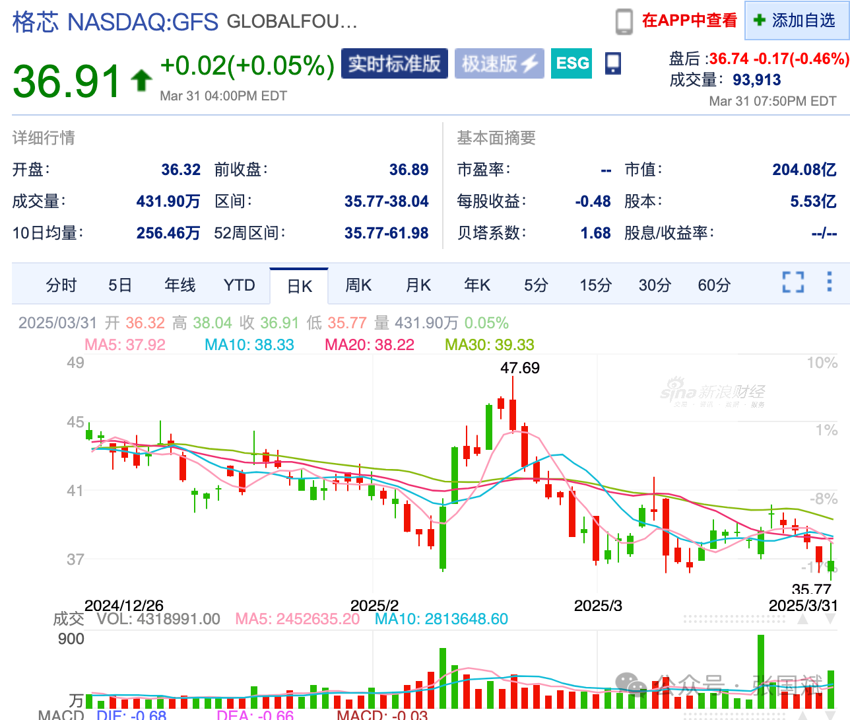Open the 年线 chart tab
This screenshot has height=720, width=850.
point(180,285)
